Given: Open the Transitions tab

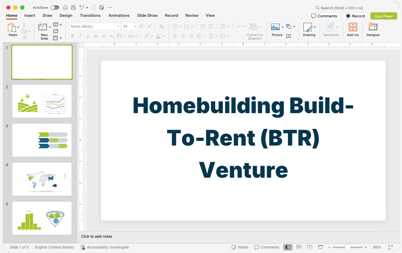Looking at the screenshot, I should click(90, 15).
